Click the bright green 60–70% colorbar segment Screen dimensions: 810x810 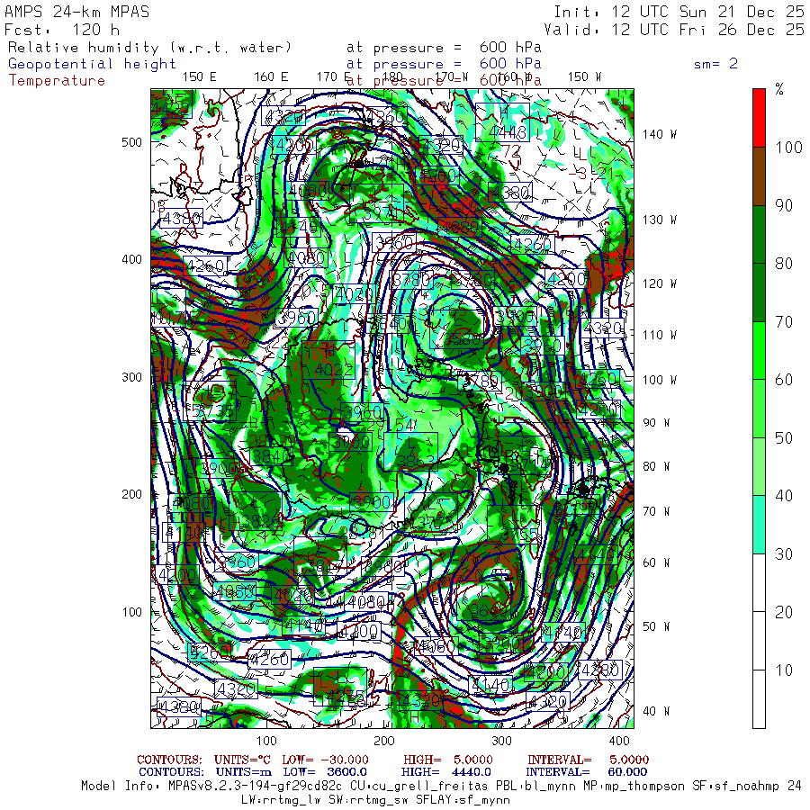760,351
